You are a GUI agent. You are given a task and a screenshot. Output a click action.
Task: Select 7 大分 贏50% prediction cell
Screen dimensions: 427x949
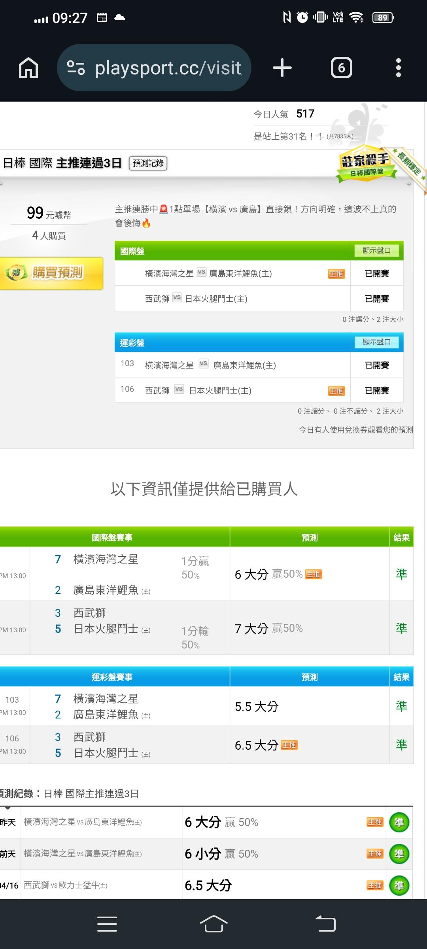pos(310,628)
